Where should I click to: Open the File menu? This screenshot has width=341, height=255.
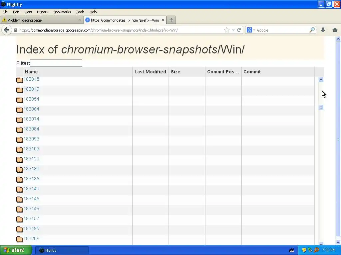5,12
